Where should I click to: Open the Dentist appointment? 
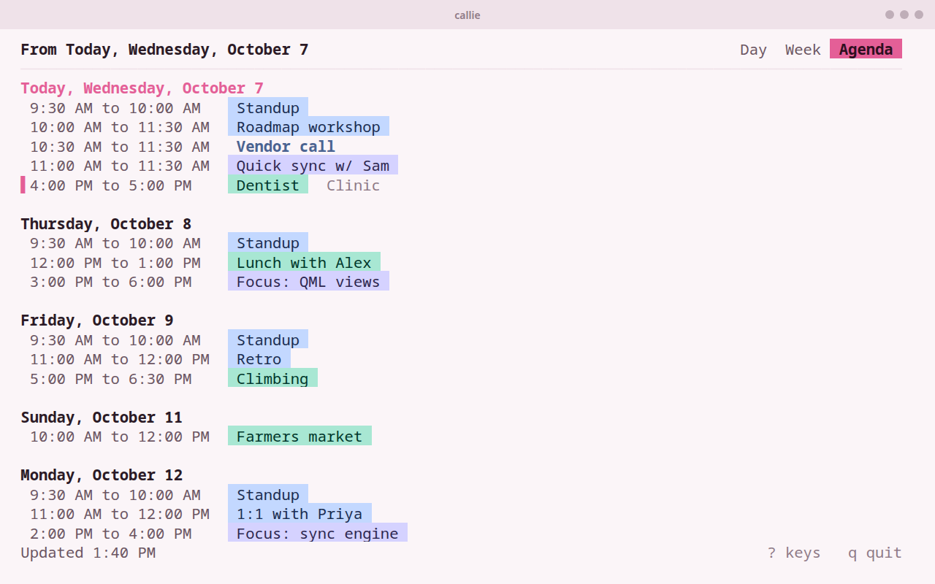[268, 185]
